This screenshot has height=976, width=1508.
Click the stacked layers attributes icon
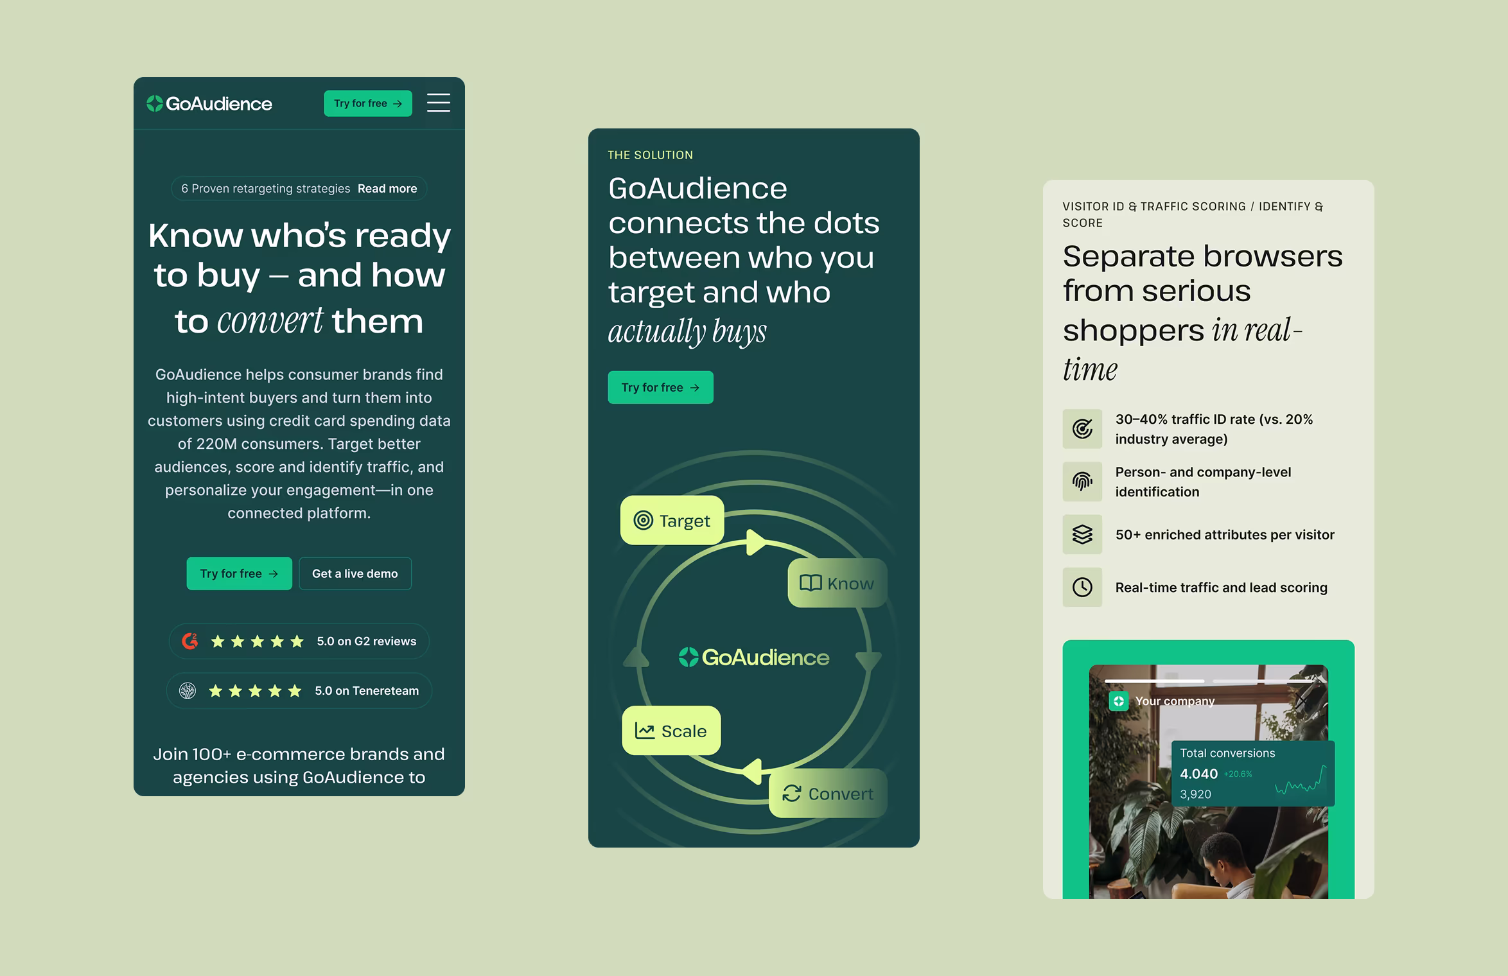[1082, 534]
